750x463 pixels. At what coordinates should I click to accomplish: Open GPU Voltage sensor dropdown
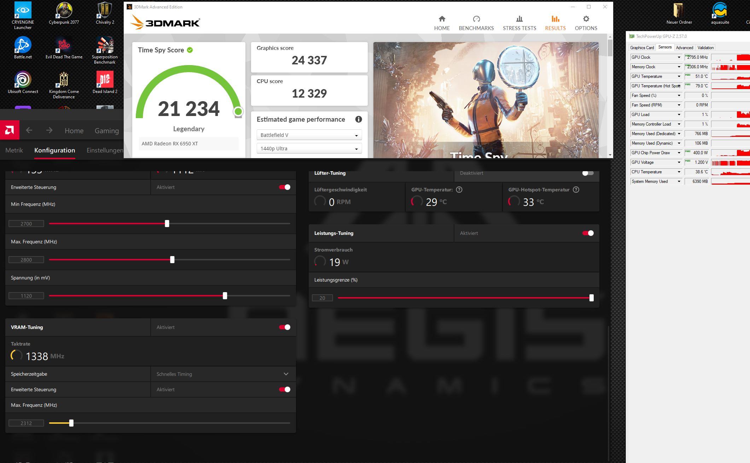(x=679, y=162)
